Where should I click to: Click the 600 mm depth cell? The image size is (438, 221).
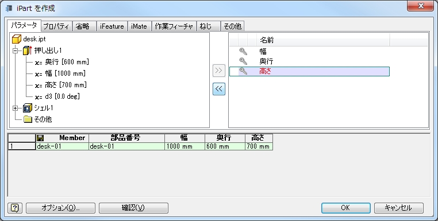click(x=225, y=146)
